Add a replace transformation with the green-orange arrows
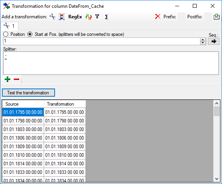 (89, 17)
